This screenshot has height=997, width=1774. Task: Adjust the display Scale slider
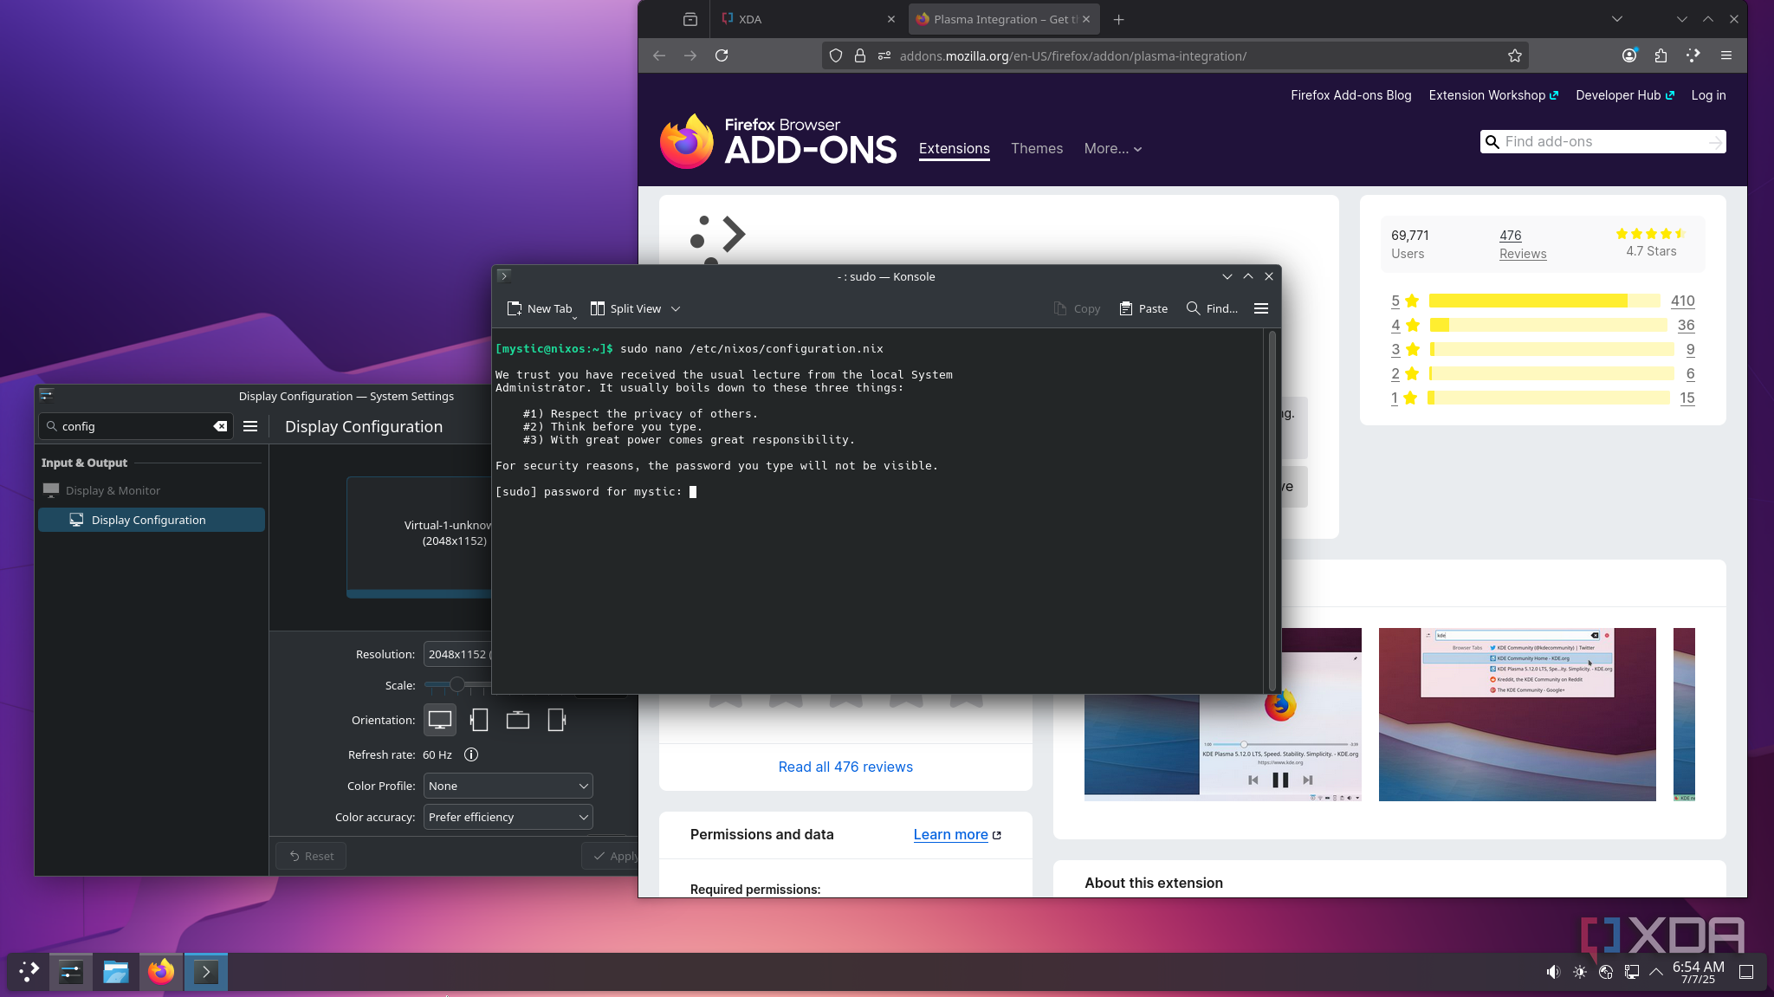(457, 684)
